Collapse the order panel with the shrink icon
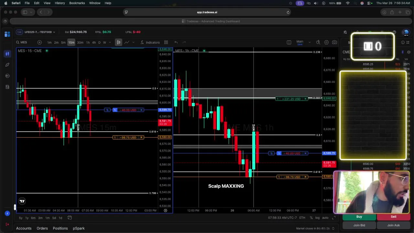 coord(409,42)
